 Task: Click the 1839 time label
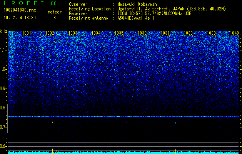click(x=211, y=33)
